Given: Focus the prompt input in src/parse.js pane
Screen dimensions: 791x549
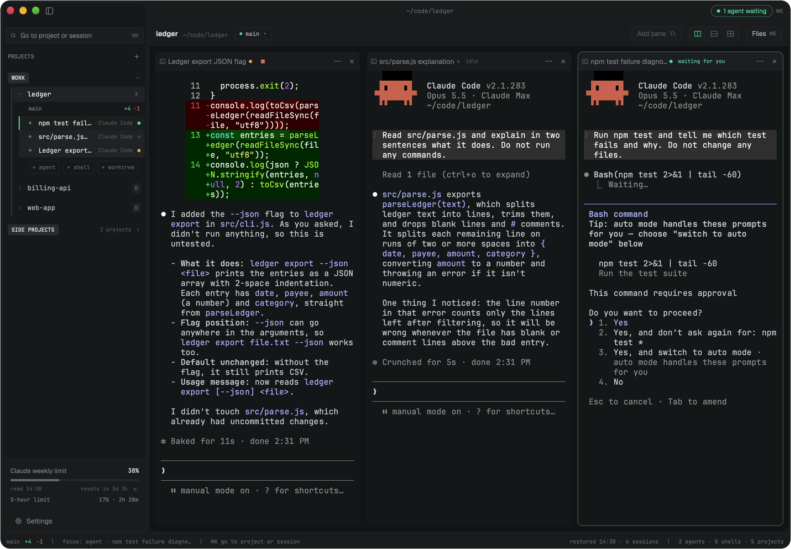Looking at the screenshot, I should point(468,391).
